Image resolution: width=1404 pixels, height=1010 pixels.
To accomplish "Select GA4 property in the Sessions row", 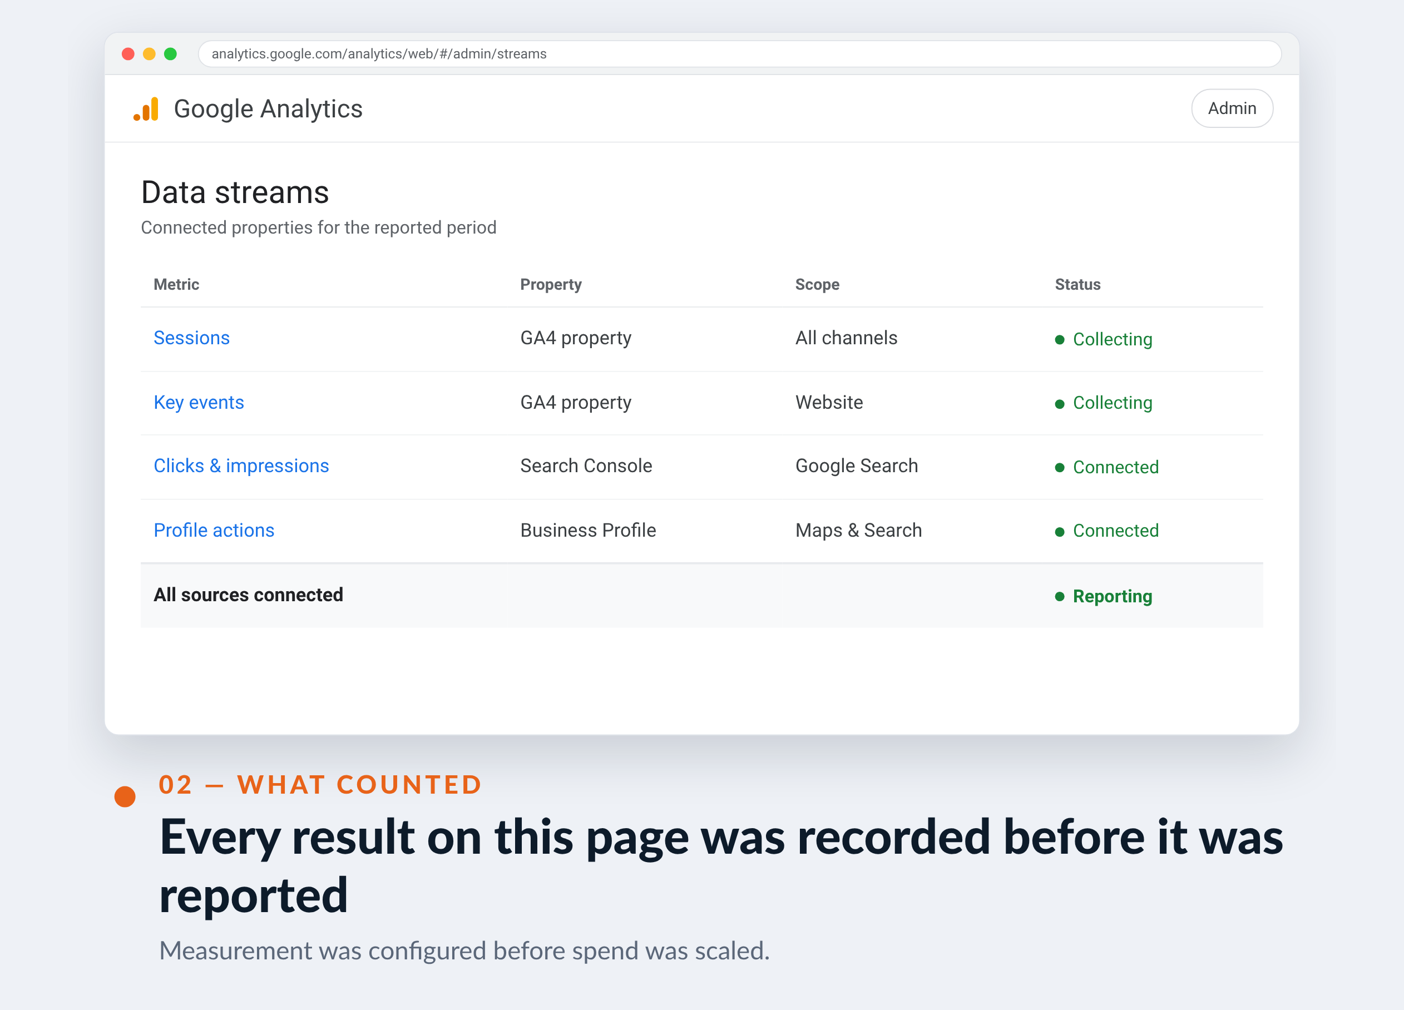I will click(x=576, y=338).
